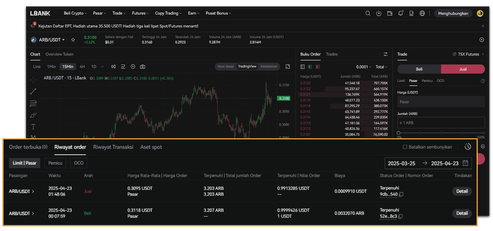493x231 pixels.
Task: Filter order history by Limit | Pasar
Action: [25, 163]
